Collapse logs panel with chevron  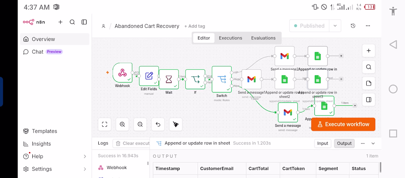pyautogui.click(x=373, y=143)
